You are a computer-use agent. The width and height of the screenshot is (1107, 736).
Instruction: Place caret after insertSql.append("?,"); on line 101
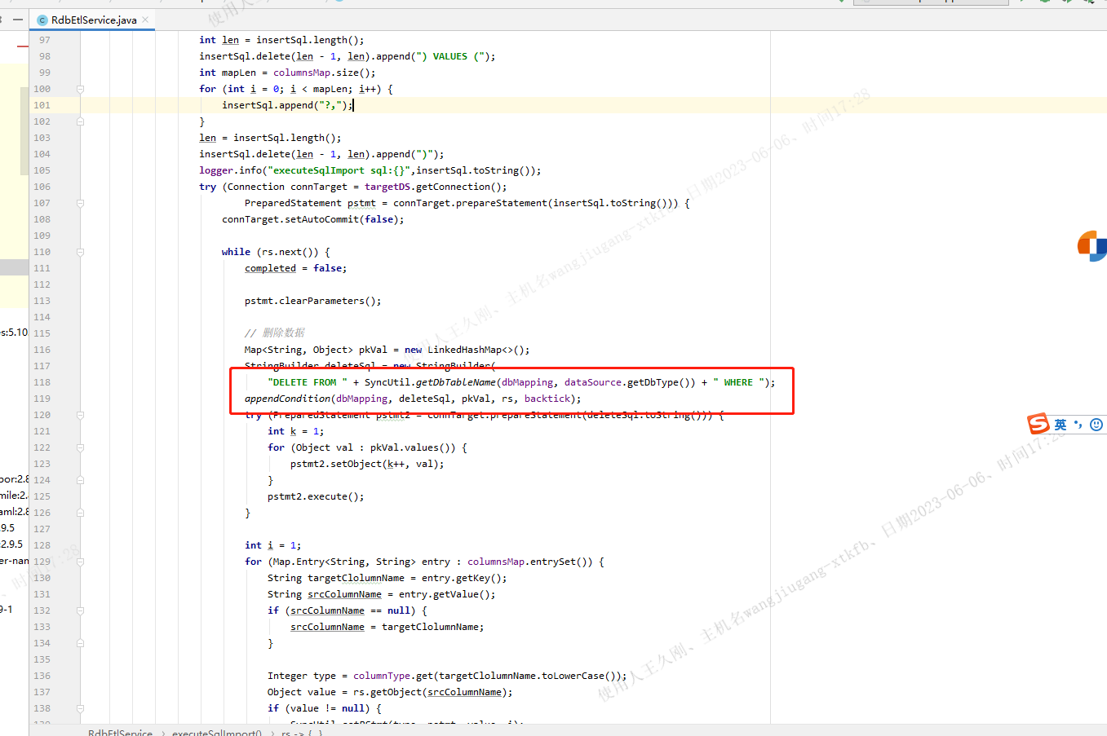pyautogui.click(x=353, y=105)
